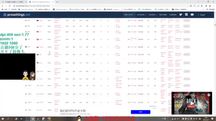Screen dimensions: 216x121
Task: Open the 'FinalMouse Ultralight 2' mouse link
Action: click(x=58, y=94)
